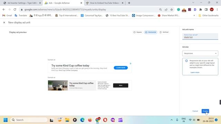Open the Canonical Tag Kya bookmark
Viewport: 221px width, 124px height.
[92, 15]
